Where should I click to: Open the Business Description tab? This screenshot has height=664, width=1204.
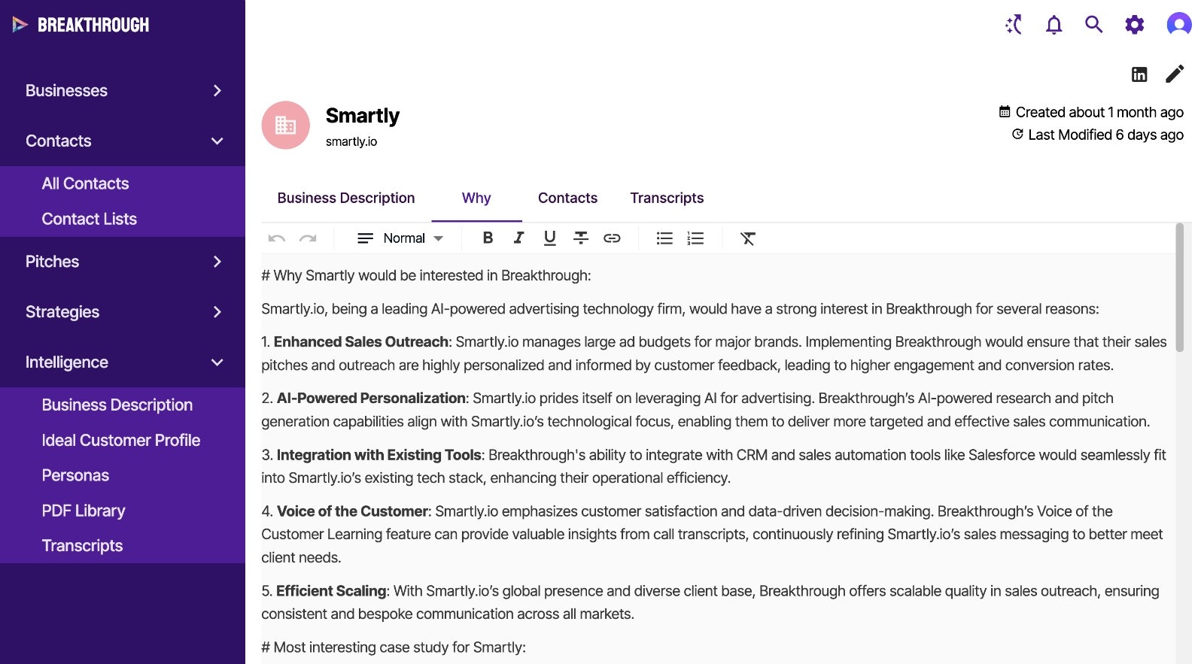coord(346,198)
